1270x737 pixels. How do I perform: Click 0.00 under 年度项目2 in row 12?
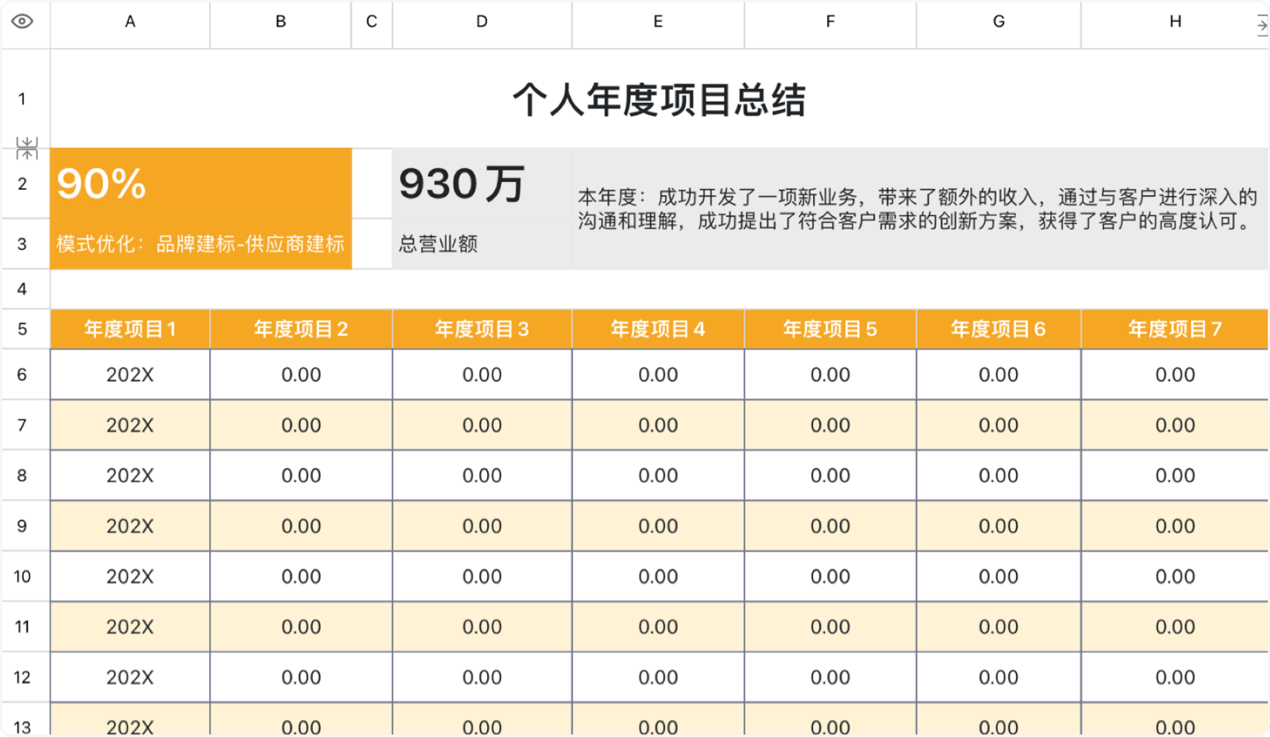coord(301,677)
